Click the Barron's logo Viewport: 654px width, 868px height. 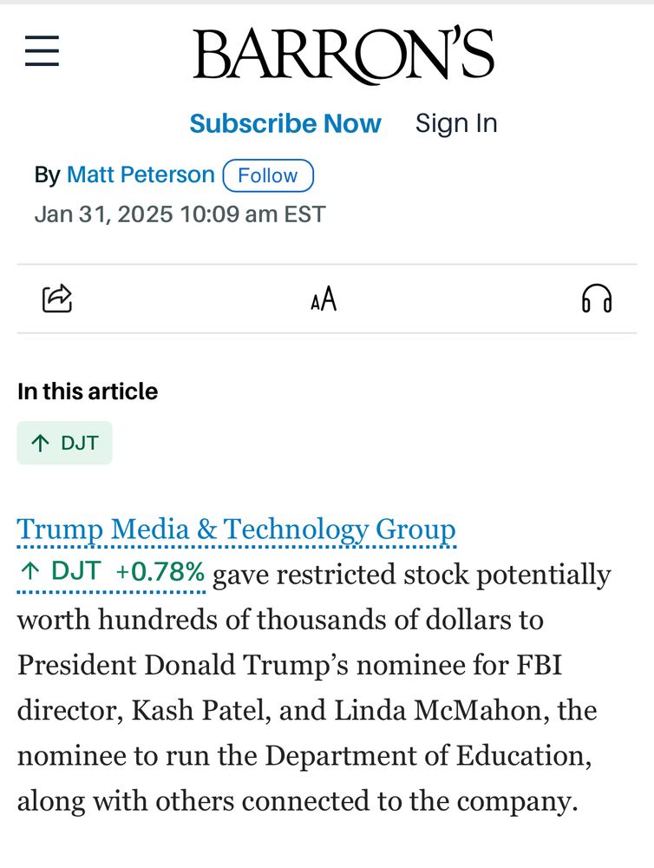point(343,54)
